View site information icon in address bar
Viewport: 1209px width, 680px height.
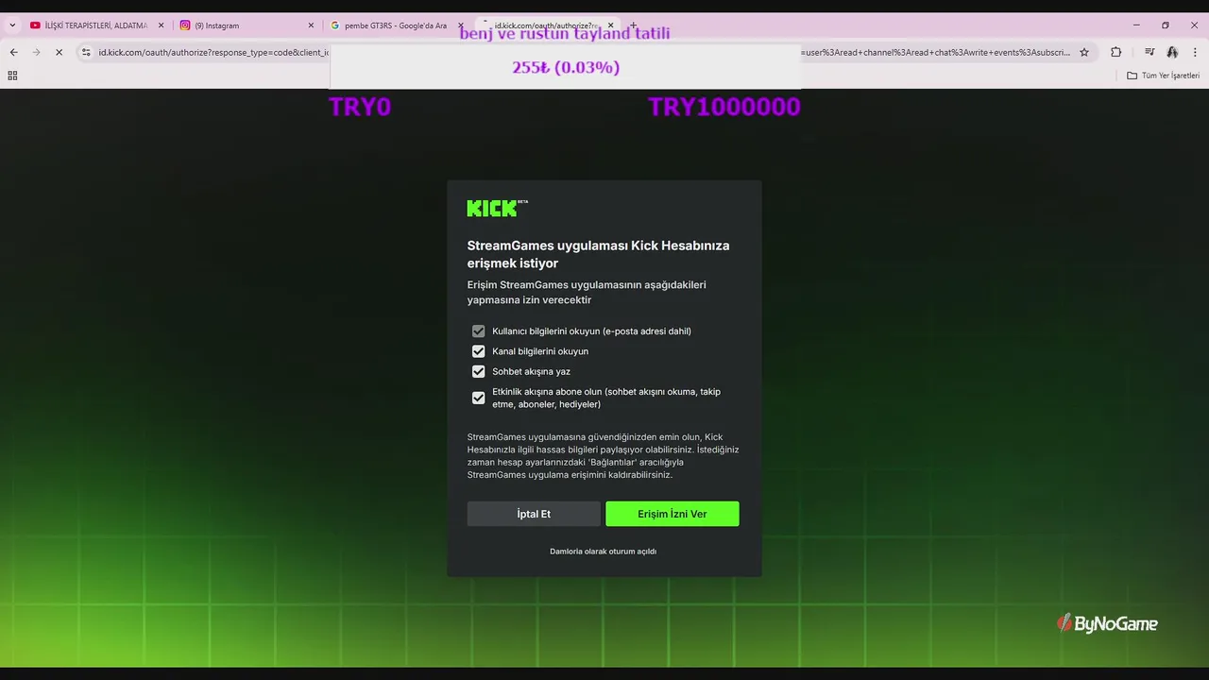[86, 52]
